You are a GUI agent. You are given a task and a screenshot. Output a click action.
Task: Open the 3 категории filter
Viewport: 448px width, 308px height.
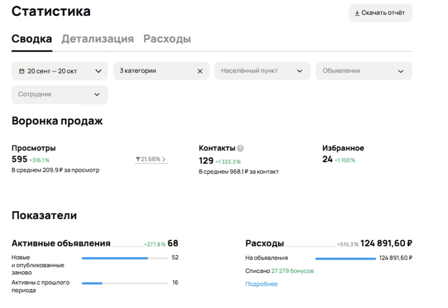pyautogui.click(x=161, y=71)
